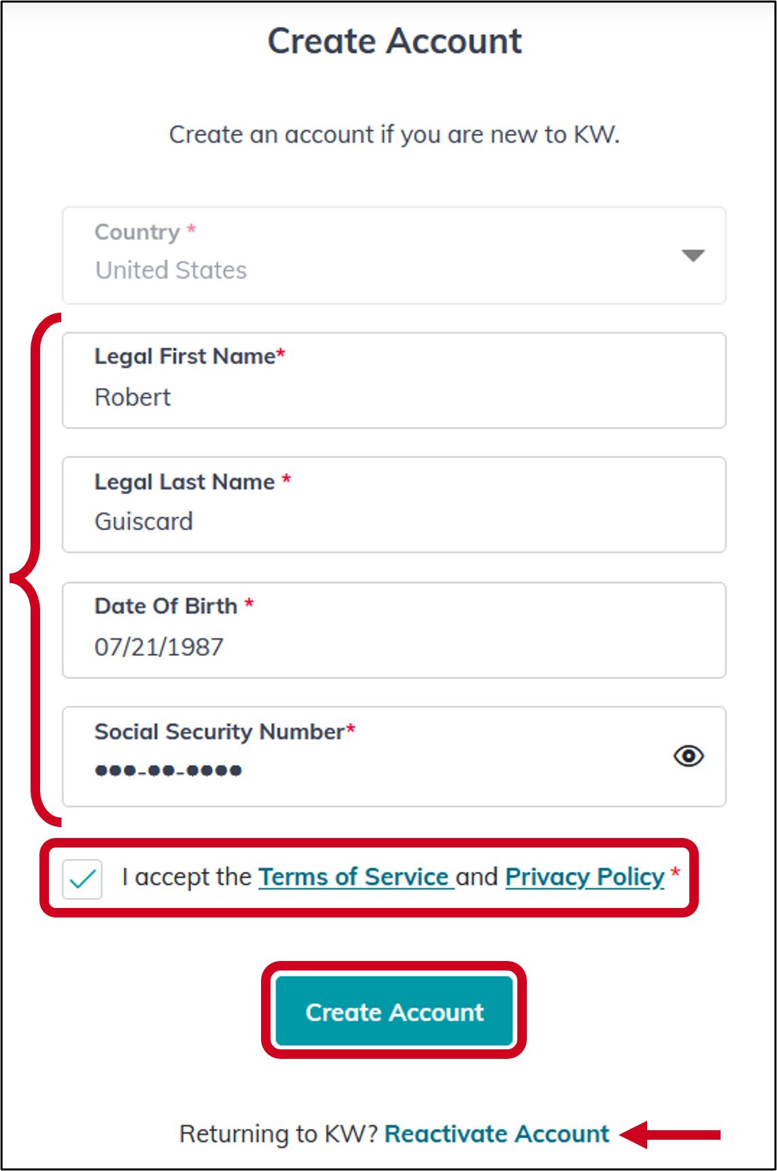Click the Legal First Name field
This screenshot has width=777, height=1171.
pyautogui.click(x=394, y=381)
